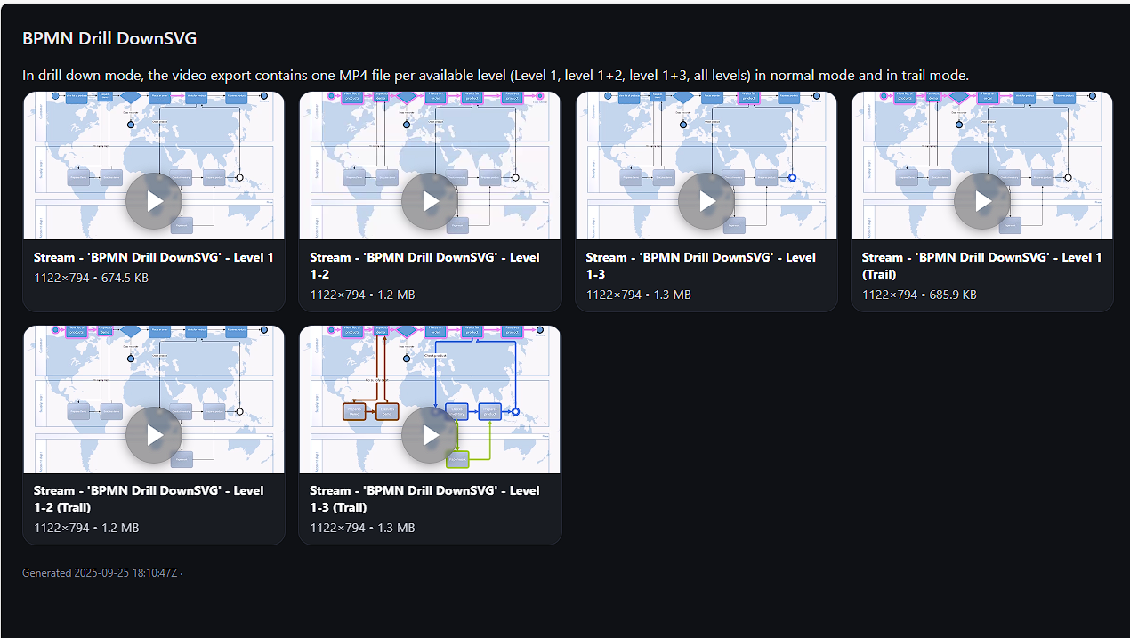1130x638 pixels.
Task: Click the '1122×794 • 685.9 KB' file info
Action: tap(919, 295)
